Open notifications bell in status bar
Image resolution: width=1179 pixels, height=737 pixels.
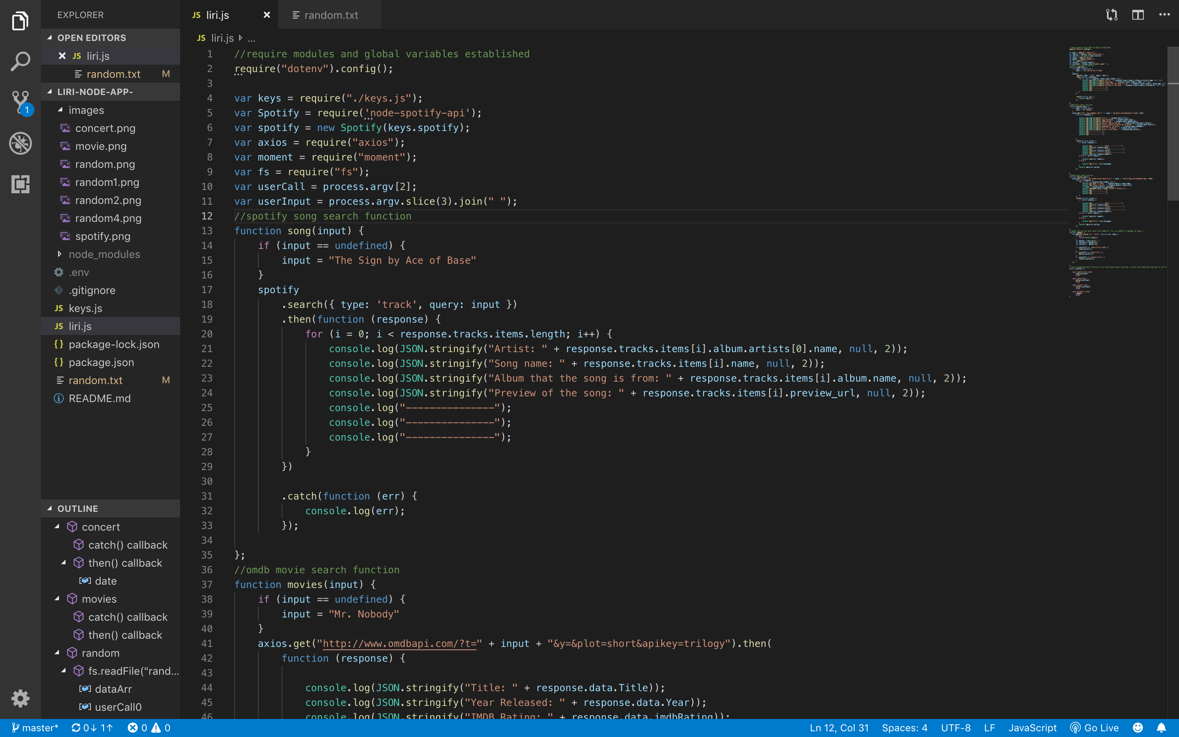point(1161,728)
